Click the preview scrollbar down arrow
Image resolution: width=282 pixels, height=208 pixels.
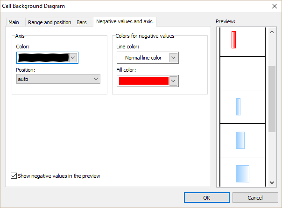272,183
